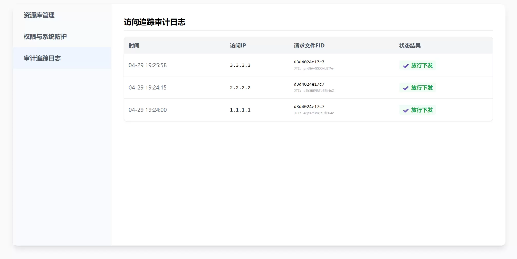The image size is (517, 259).
Task: Select IP address 3.3.3.3 cell
Action: [x=240, y=65]
